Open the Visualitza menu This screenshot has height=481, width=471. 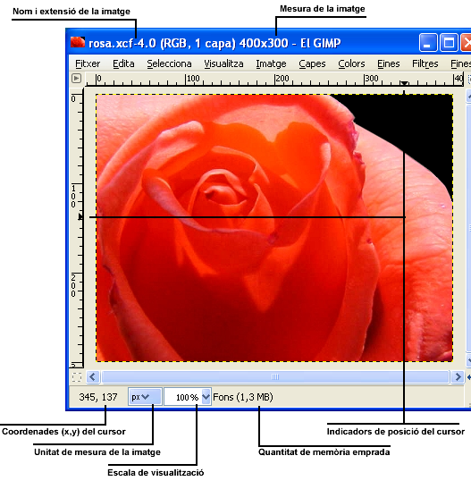coord(223,63)
